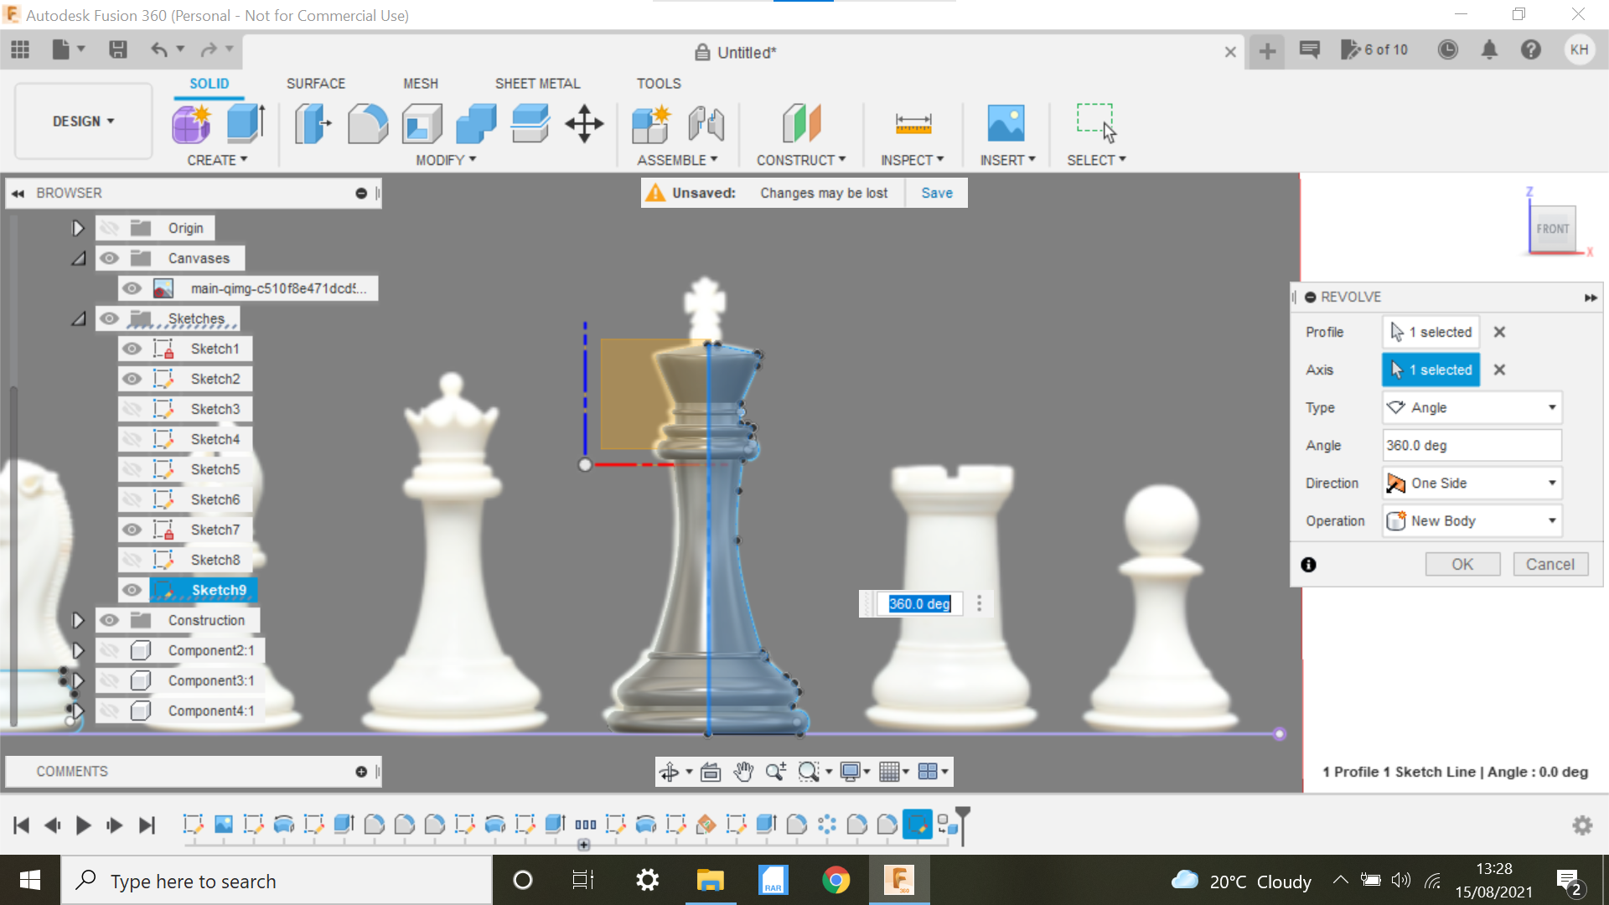Screen dimensions: 1609x905
Task: Activate the orbit tool in navigation bar
Action: (670, 771)
